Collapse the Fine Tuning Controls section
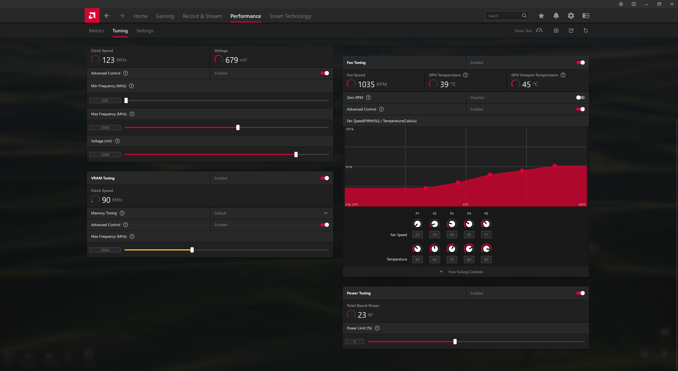678x371 pixels. pos(465,272)
